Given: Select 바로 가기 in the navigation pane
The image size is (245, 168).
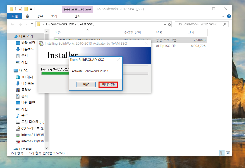Looking at the screenshot, I should pos(26,36).
